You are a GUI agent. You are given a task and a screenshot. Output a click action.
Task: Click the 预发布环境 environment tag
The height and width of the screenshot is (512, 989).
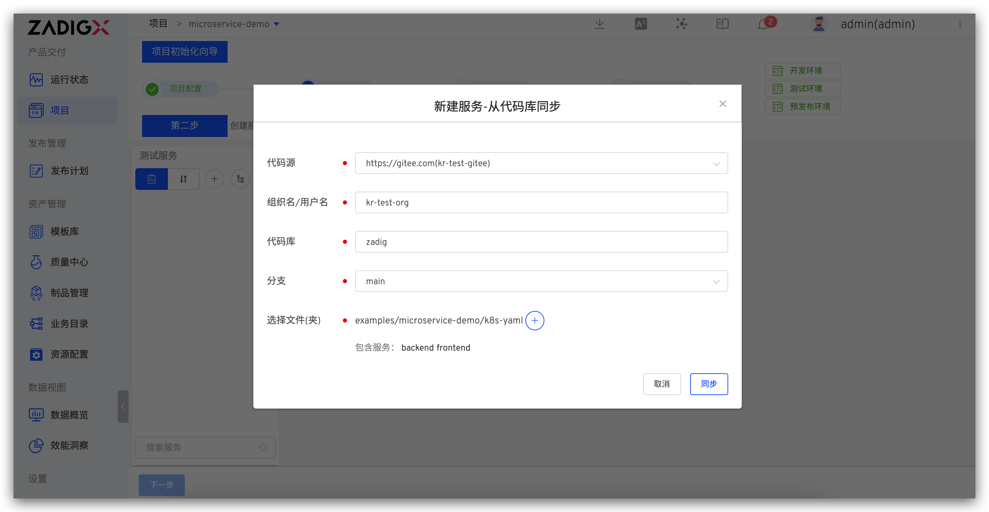[803, 107]
